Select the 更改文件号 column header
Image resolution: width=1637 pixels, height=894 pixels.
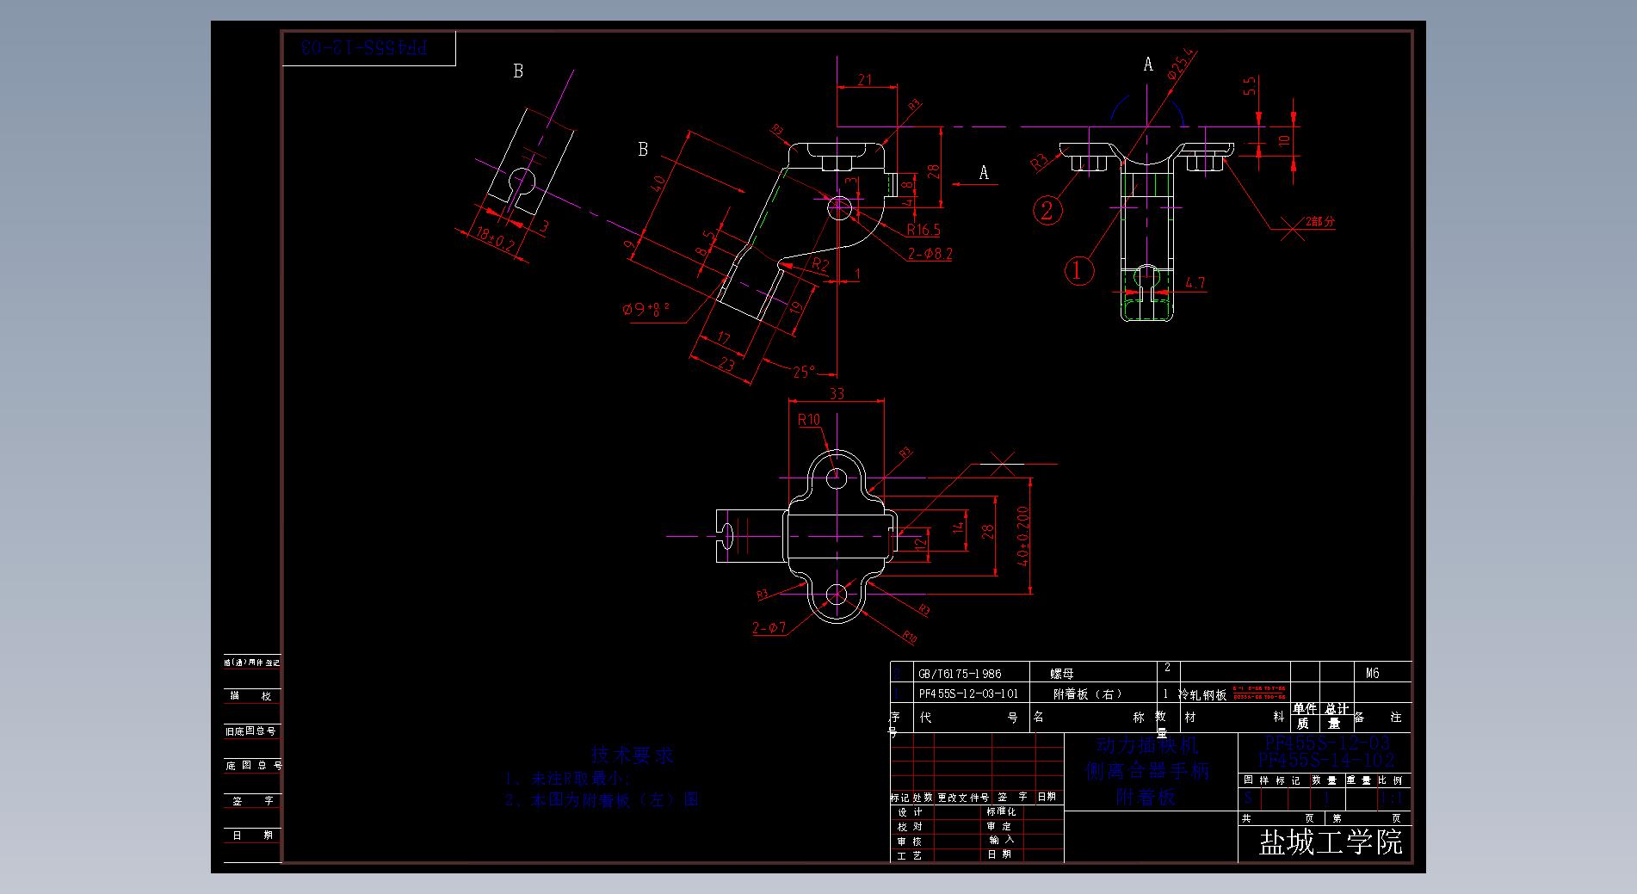coord(963,797)
